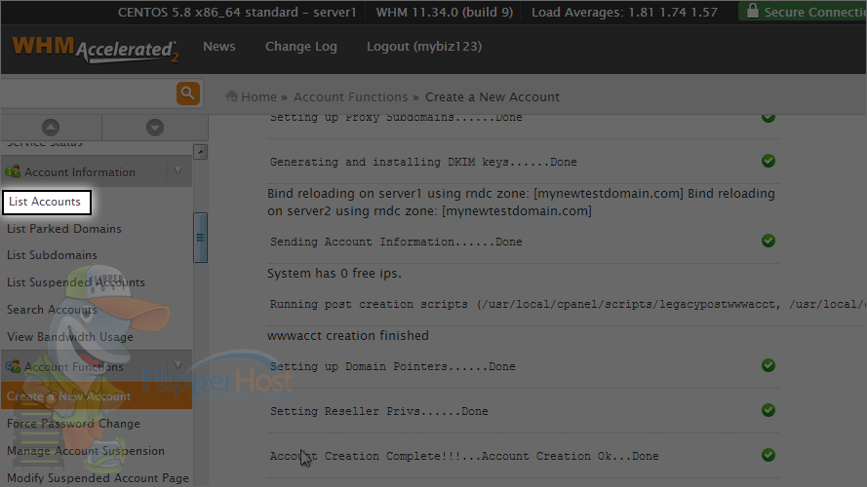The width and height of the screenshot is (867, 487).
Task: Click the Secure Connection lock icon
Action: point(752,11)
